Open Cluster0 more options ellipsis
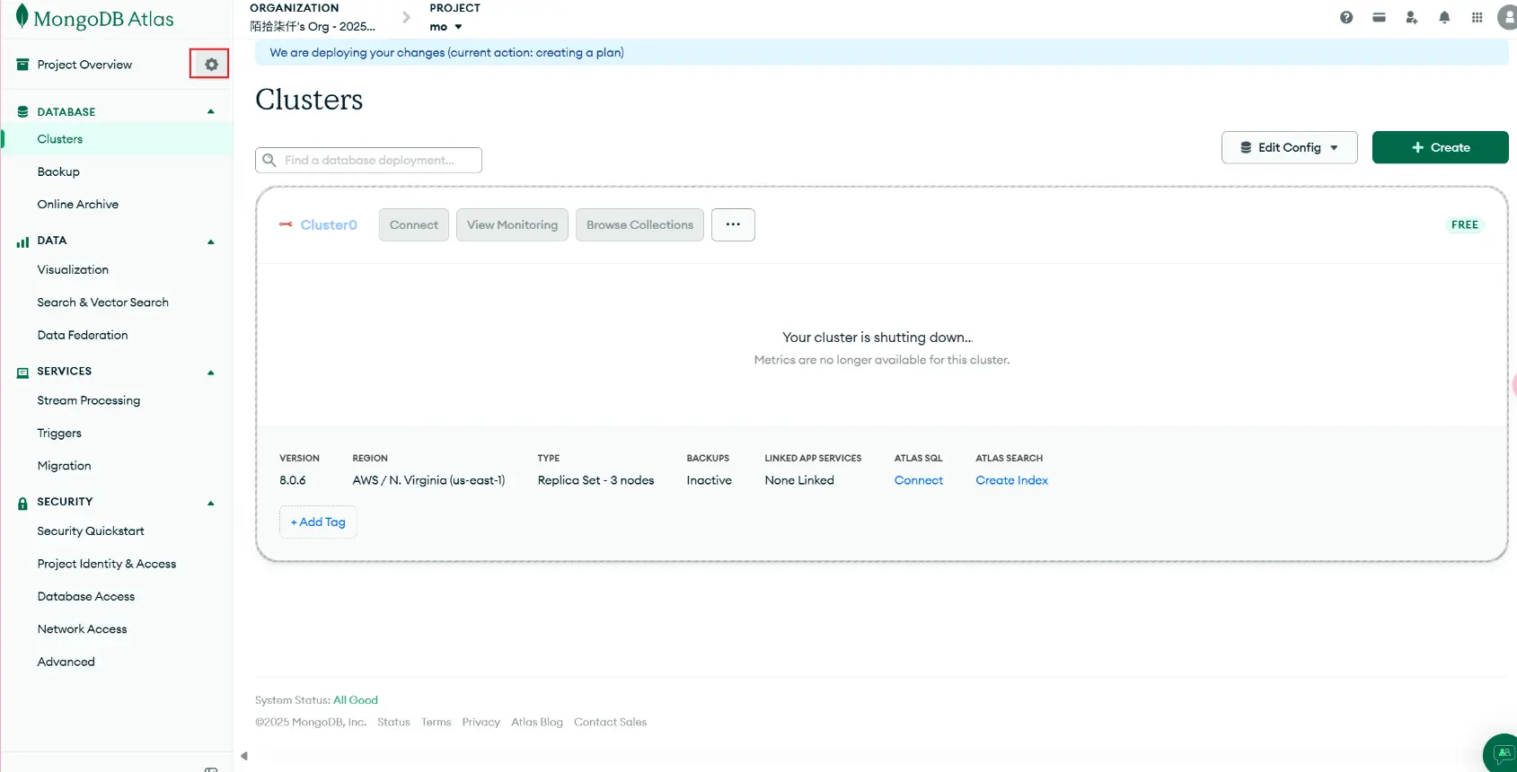This screenshot has height=772, width=1517. pyautogui.click(x=733, y=224)
